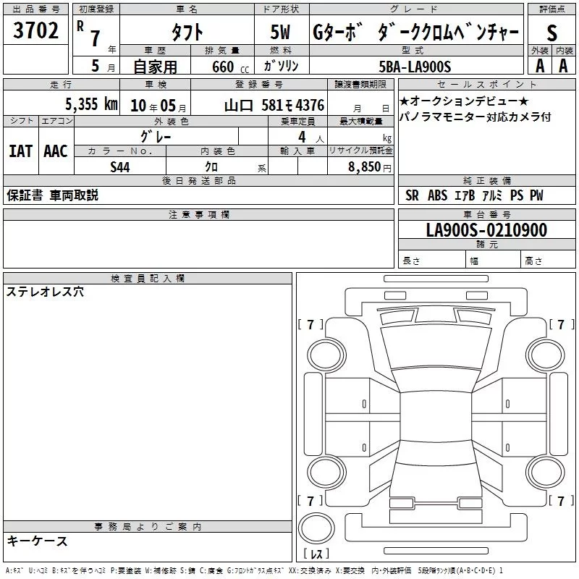
Task: Select the registration number 山口 581 モ 4376
Action: point(274,105)
